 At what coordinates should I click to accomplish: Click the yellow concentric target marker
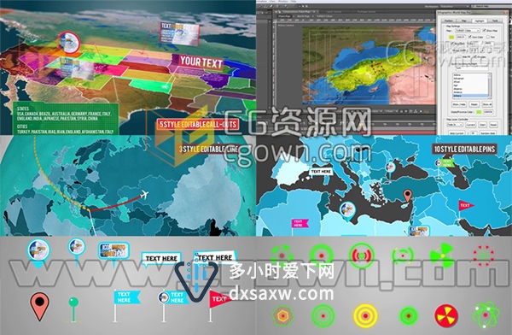point(365,316)
